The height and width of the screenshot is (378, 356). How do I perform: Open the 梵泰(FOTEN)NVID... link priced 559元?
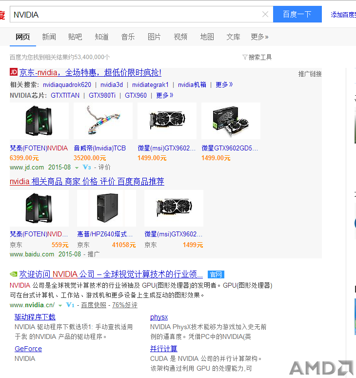pyautogui.click(x=39, y=234)
